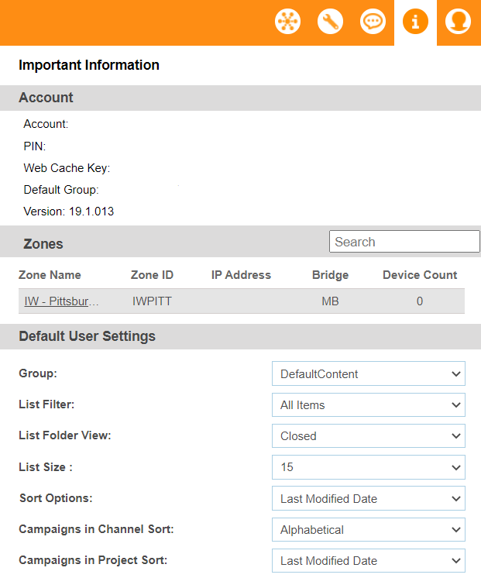Click the Web Cache Key label
The width and height of the screenshot is (481, 578).
point(67,168)
